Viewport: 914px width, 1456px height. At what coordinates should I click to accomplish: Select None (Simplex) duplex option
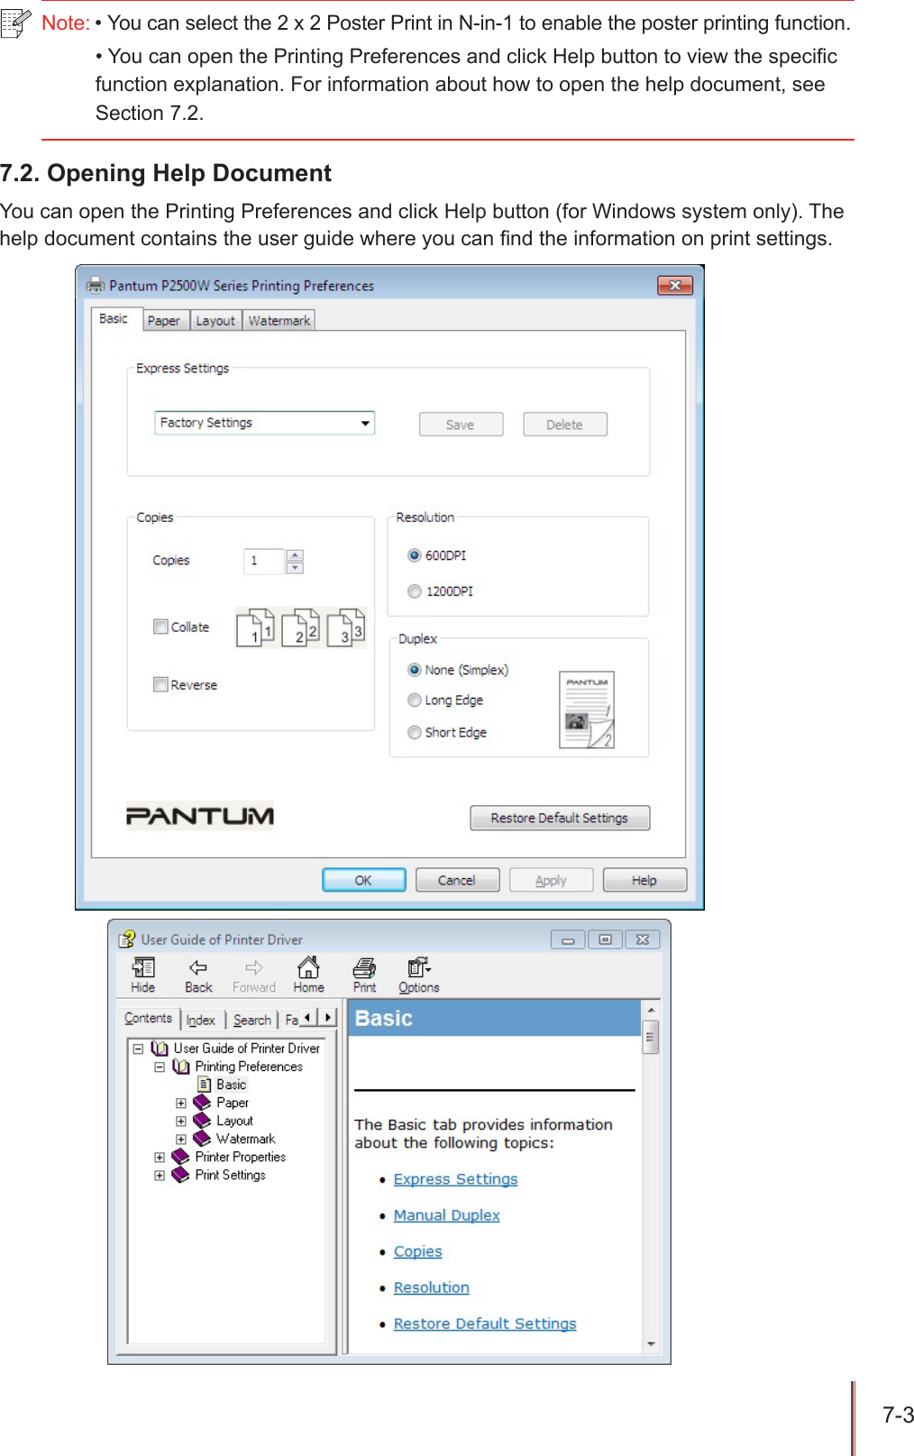pos(415,670)
